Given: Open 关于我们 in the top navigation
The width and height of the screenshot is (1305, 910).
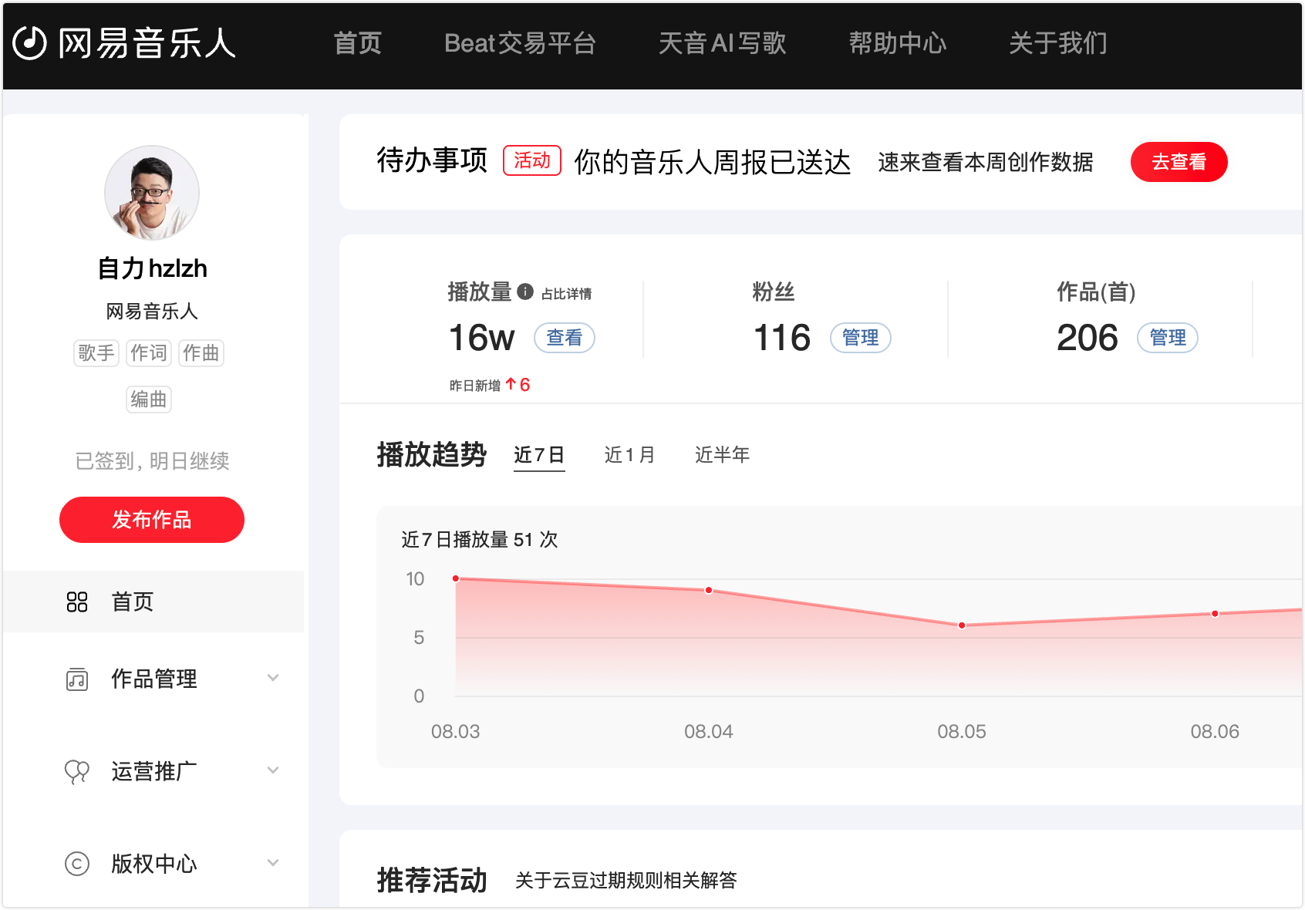Looking at the screenshot, I should [1058, 43].
